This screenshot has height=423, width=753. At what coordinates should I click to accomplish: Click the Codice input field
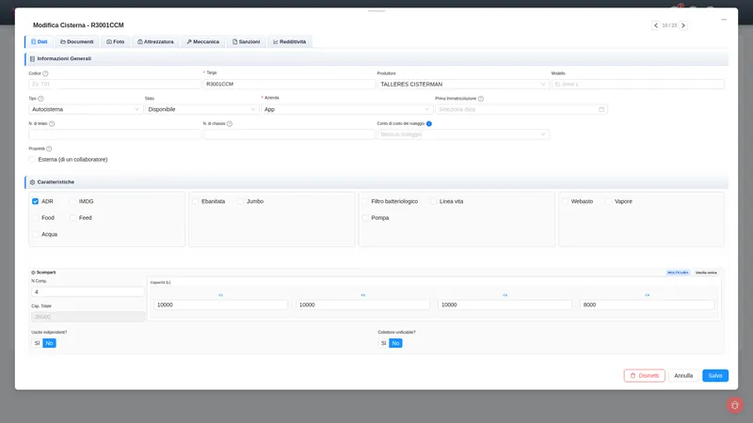(x=114, y=84)
